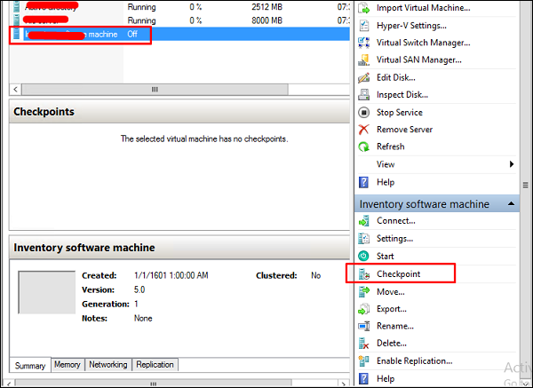Expand the View submenu arrow
Image resolution: width=533 pixels, height=388 pixels.
pyautogui.click(x=512, y=164)
